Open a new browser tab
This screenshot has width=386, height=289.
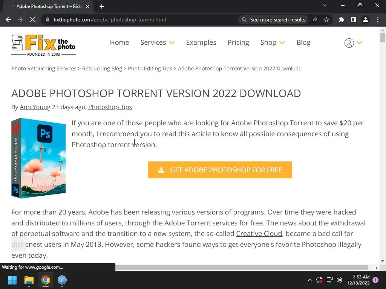click(102, 6)
